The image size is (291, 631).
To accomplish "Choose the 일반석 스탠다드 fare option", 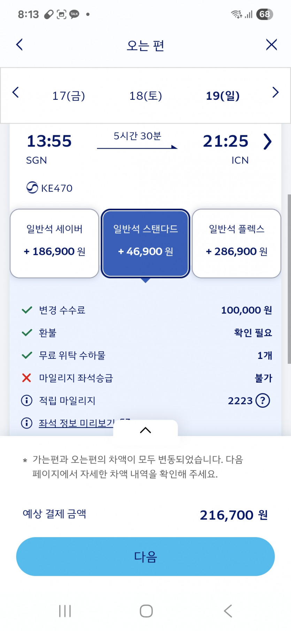I will tap(146, 243).
